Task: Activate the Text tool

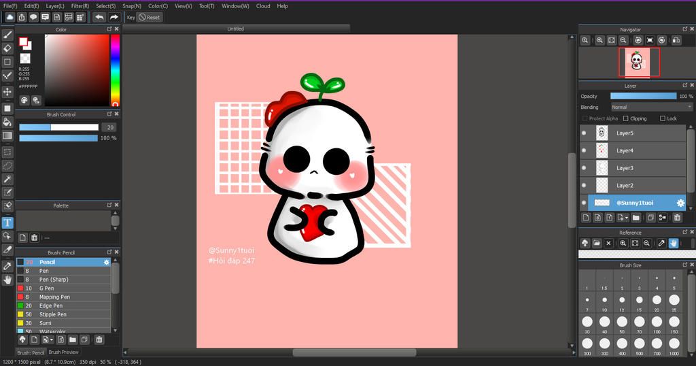Action: 7,222
